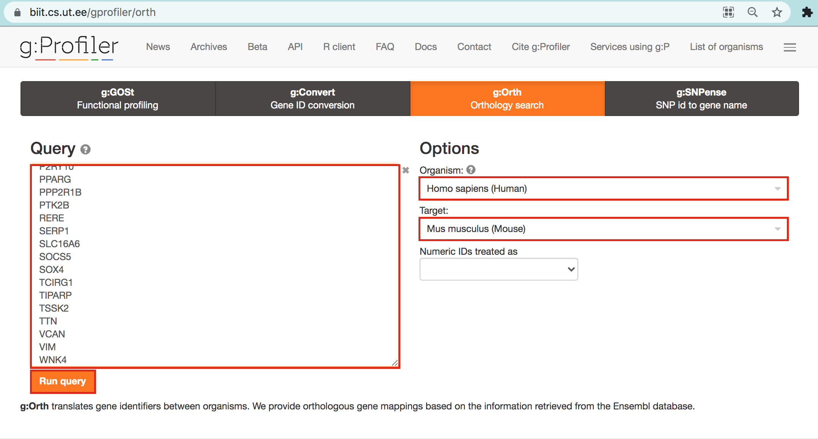
Task: Switch to the g:GOSt Functional profiling tab
Action: tap(118, 99)
